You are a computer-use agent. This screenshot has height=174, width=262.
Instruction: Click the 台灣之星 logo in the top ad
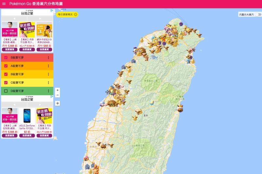coord(27,12)
